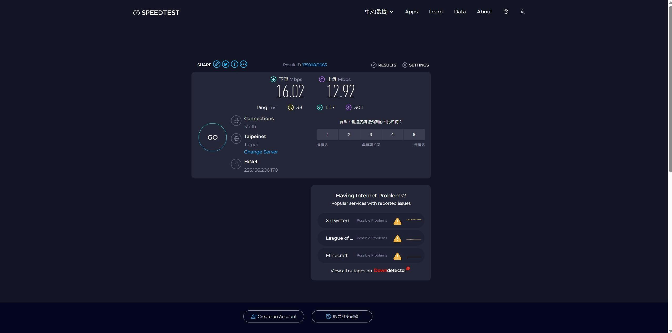The width and height of the screenshot is (672, 333).
Task: Open the Apps menu
Action: 411,12
